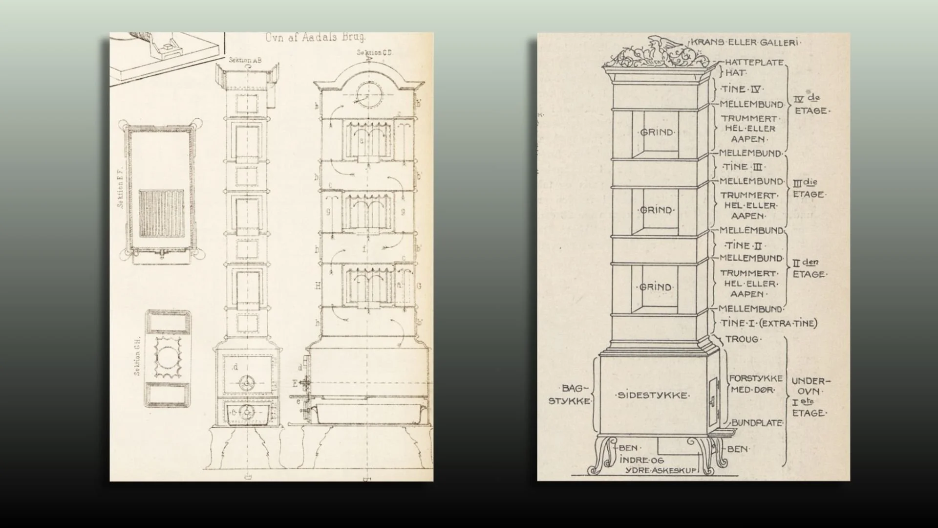Click the circular opening in Sektion CD

tap(369, 94)
